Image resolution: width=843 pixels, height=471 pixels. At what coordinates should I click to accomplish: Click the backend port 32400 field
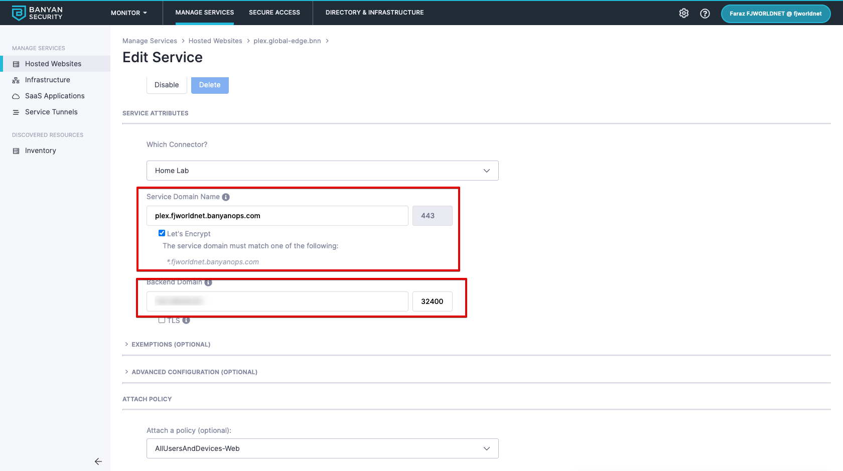[x=432, y=301]
